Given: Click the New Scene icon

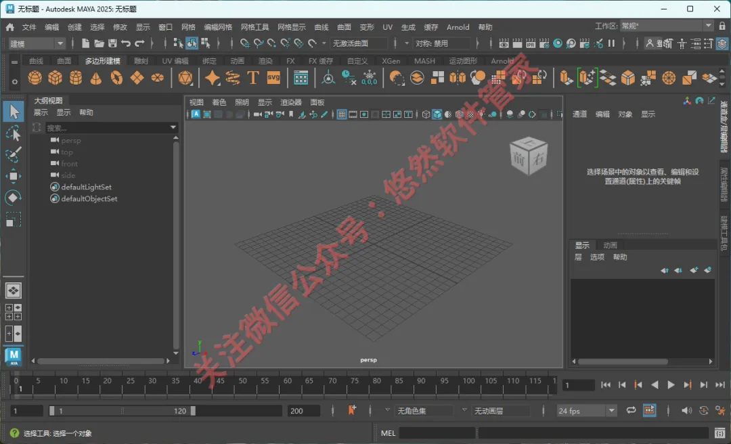Looking at the screenshot, I should 85,43.
